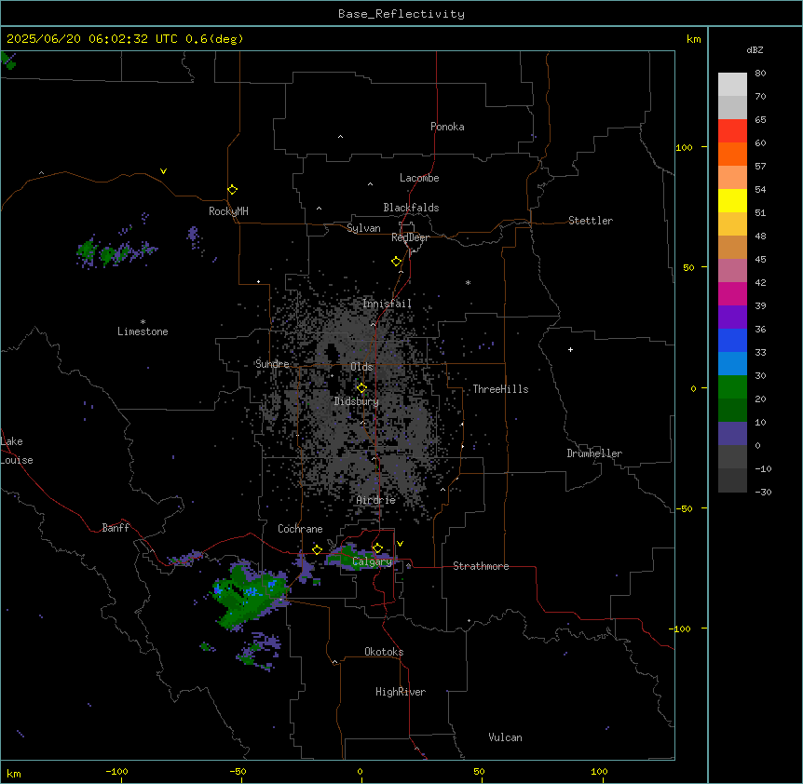
Task: Click the large green echo southwest of Calgary
Action: [x=248, y=594]
